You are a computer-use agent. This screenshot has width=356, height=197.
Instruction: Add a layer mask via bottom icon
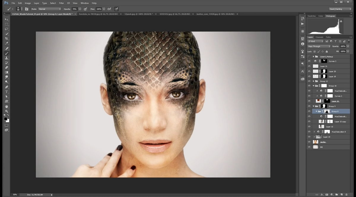point(327,195)
